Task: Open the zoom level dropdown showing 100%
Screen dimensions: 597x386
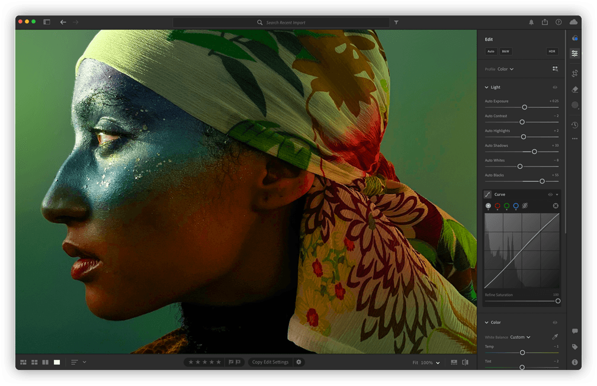Action: [427, 362]
